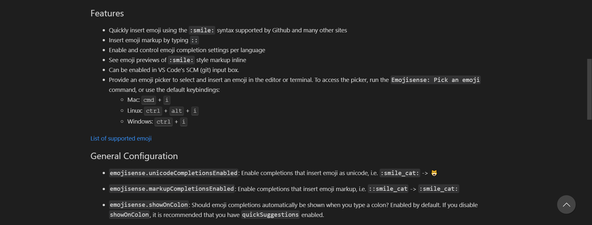Click the smiling cat emoji
The image size is (592, 225).
(435, 173)
